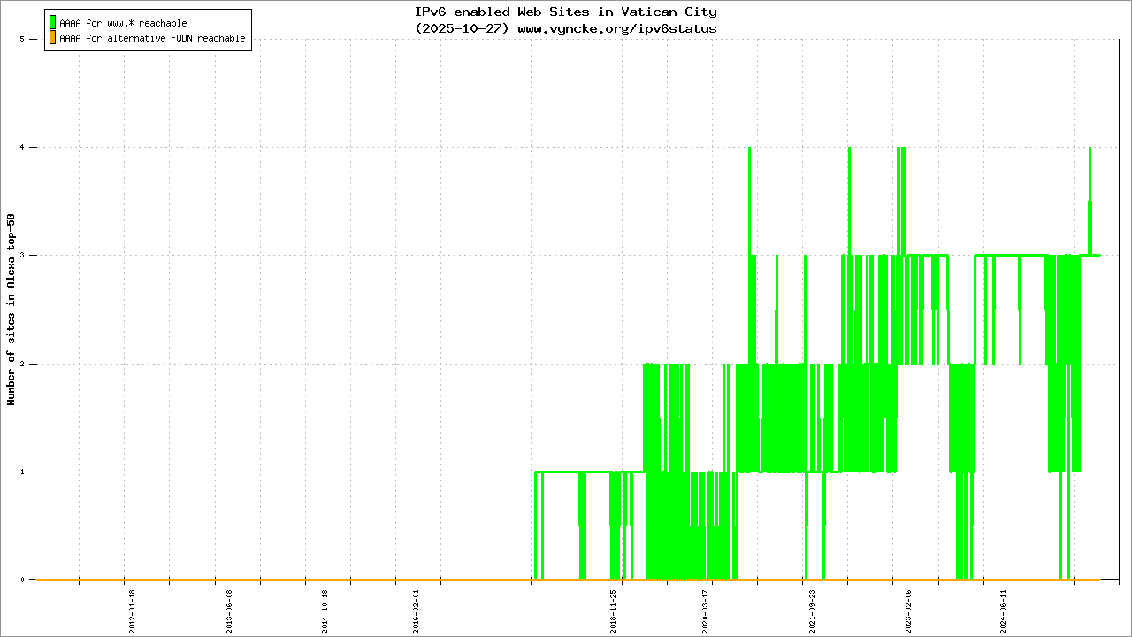The image size is (1132, 637).
Task: Click the 2014-10-18 date label on x-axis
Action: pyautogui.click(x=325, y=610)
